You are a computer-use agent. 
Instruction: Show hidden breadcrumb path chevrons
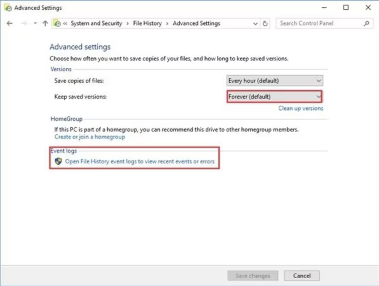pyautogui.click(x=65, y=23)
